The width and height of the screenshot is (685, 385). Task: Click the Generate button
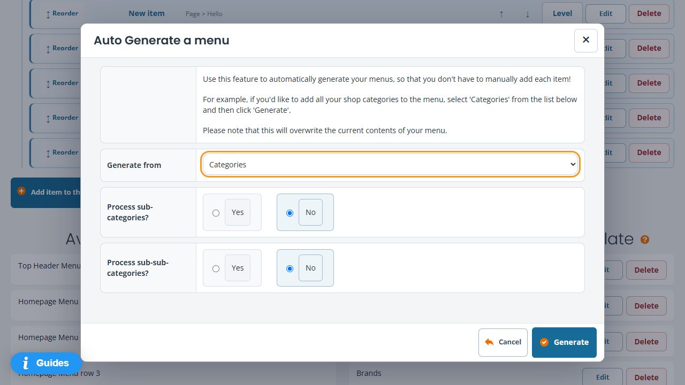pos(564,342)
